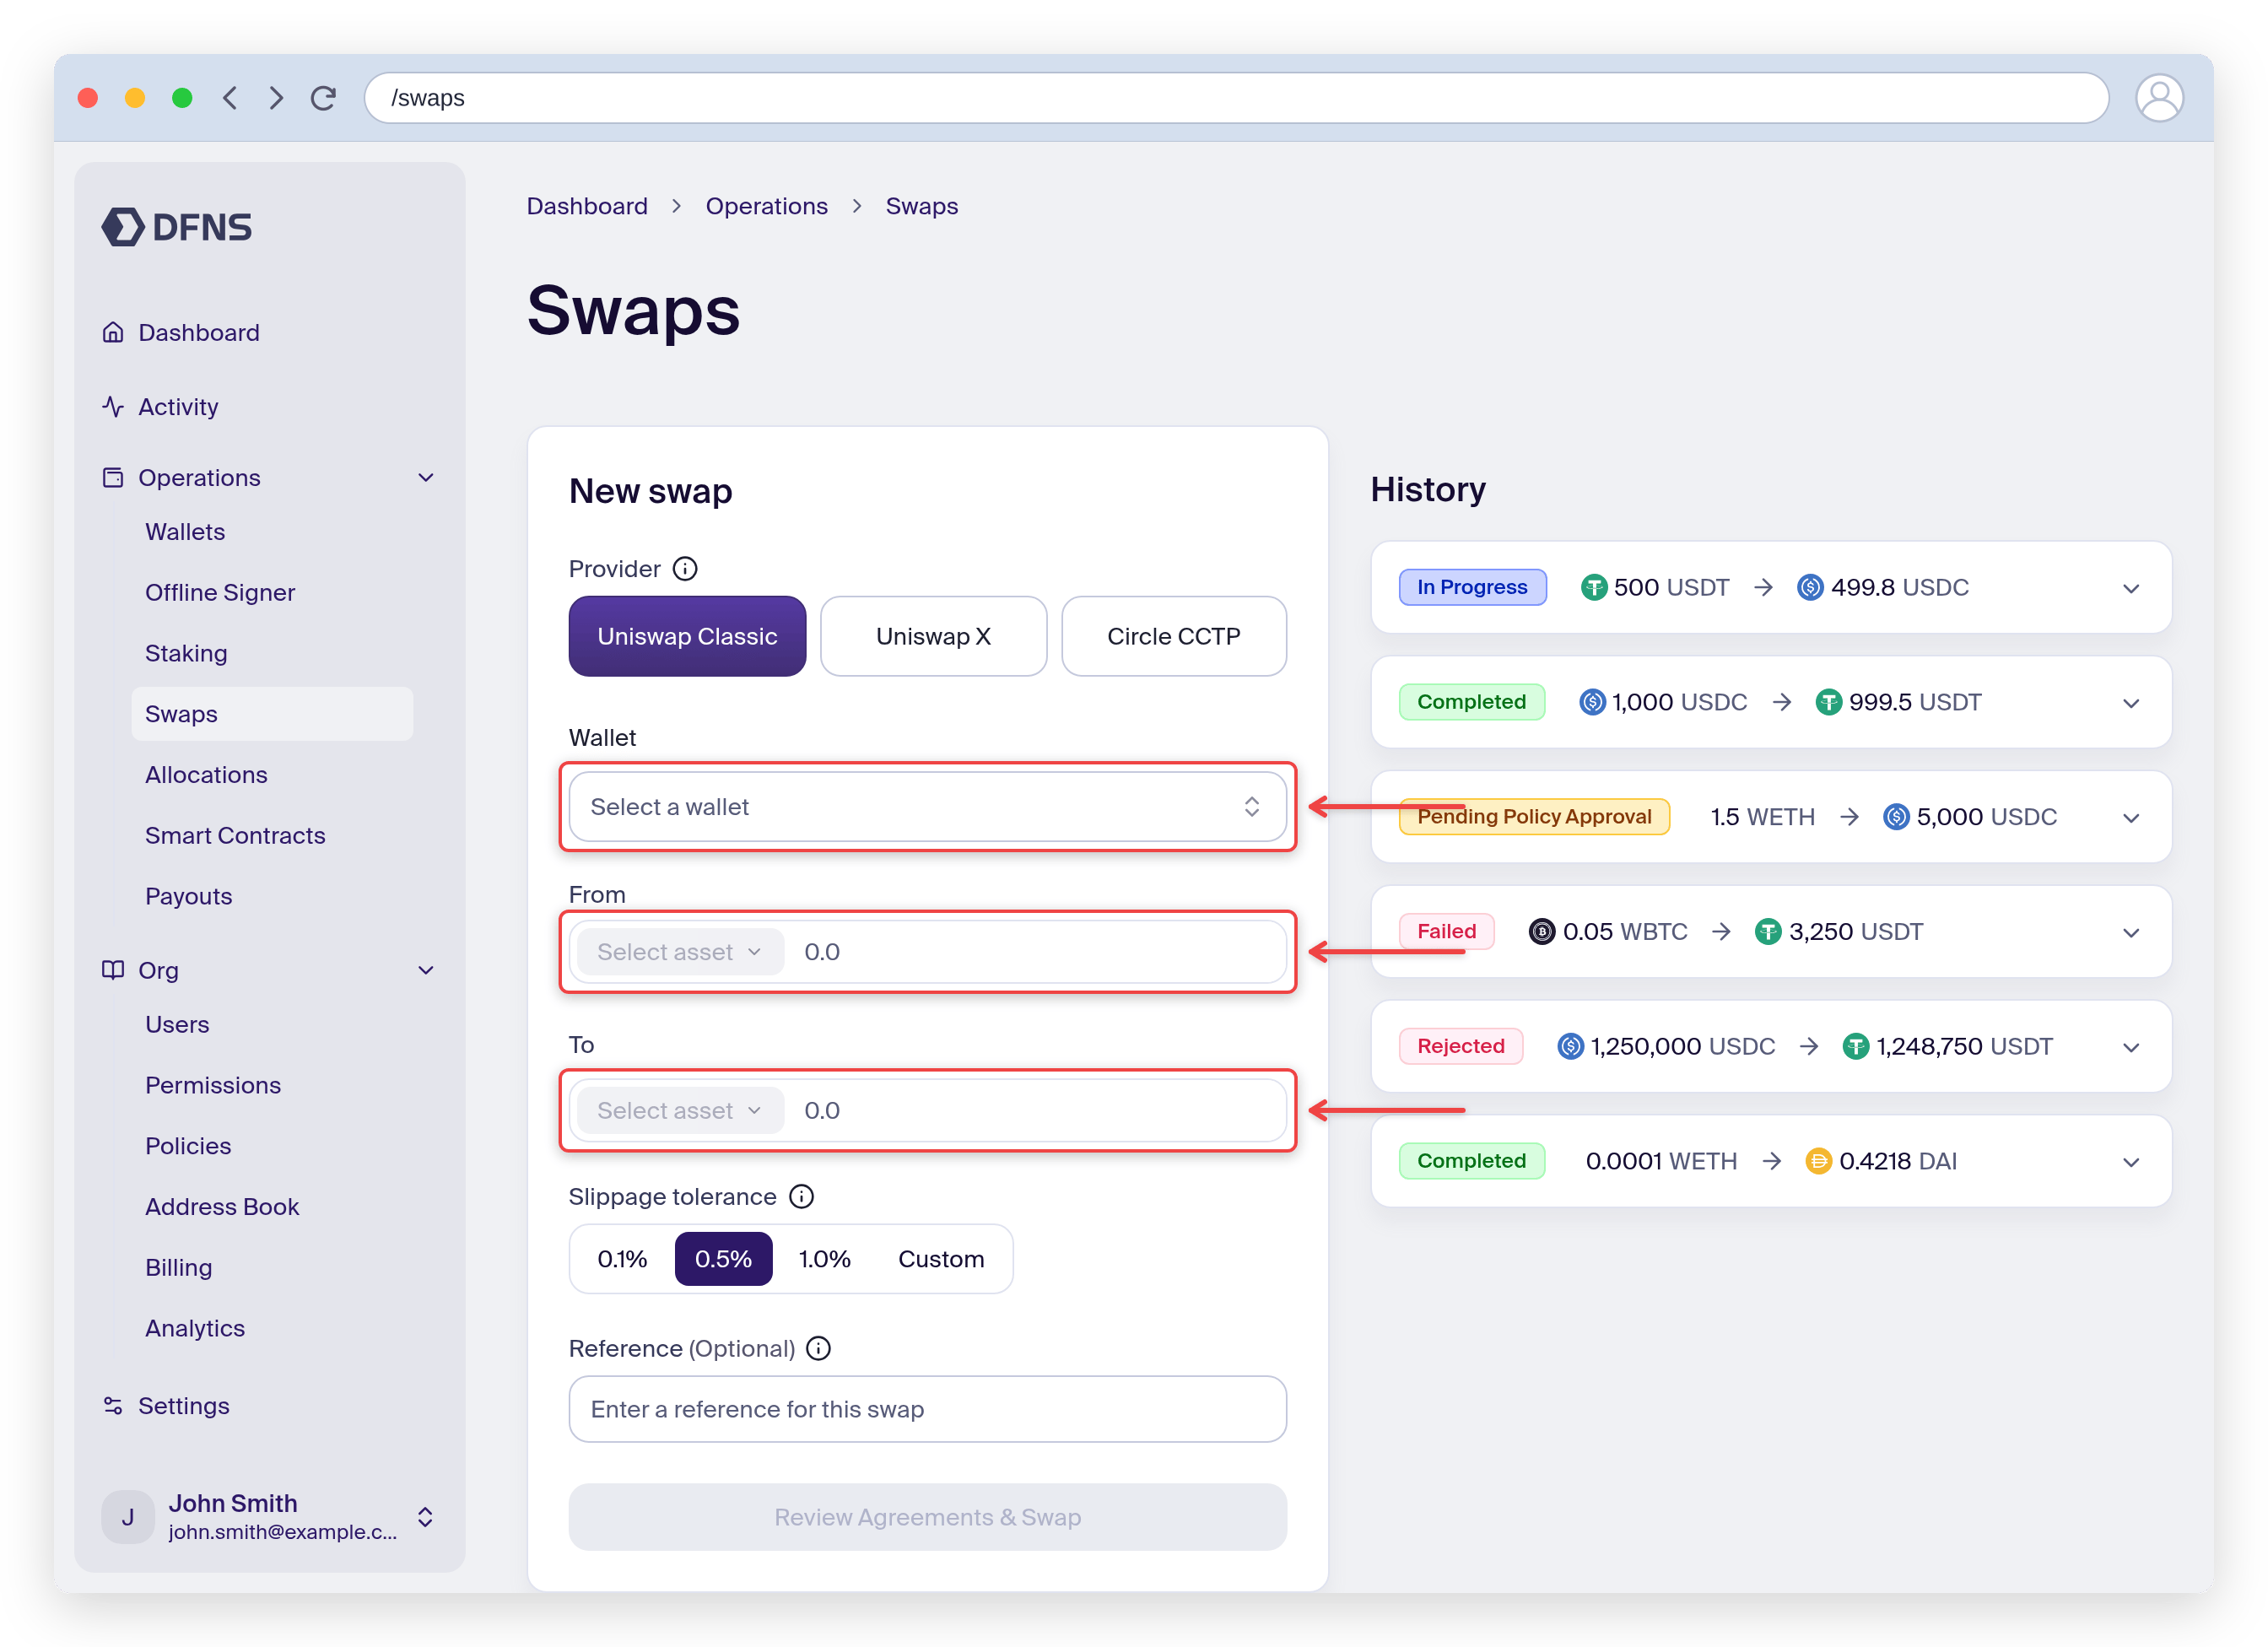Open Payouts in the sidebar
Screen dimensions: 2268x1647
point(188,897)
